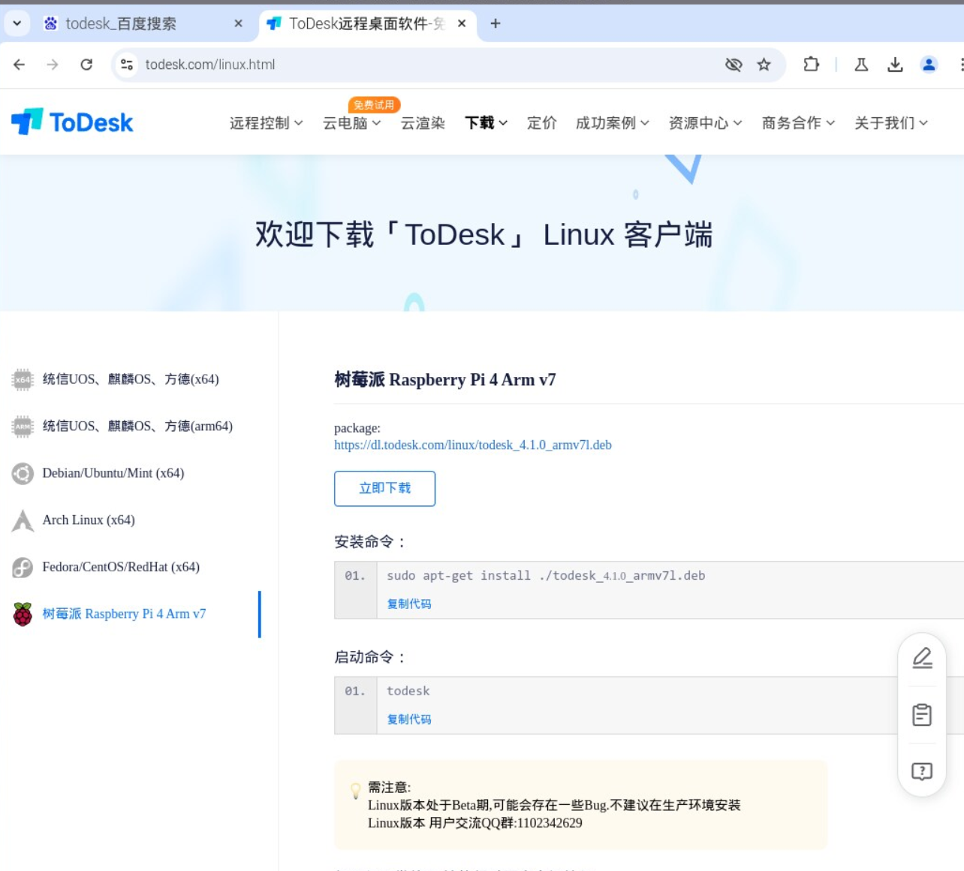Expand 资源中心 navigation menu
Screen dimensions: 964x871
(x=705, y=123)
